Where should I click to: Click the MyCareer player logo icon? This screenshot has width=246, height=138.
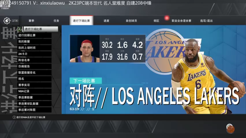point(7,21)
